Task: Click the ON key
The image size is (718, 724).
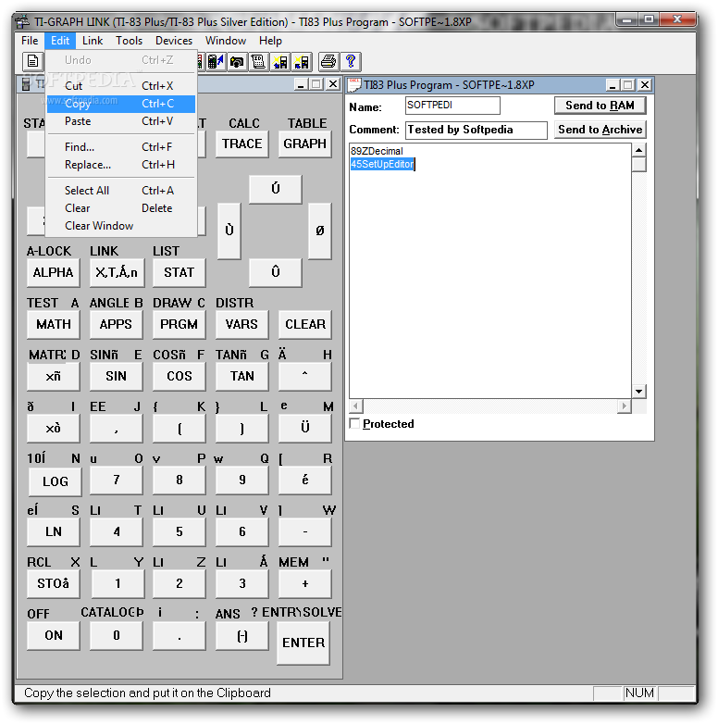Action: point(53,636)
